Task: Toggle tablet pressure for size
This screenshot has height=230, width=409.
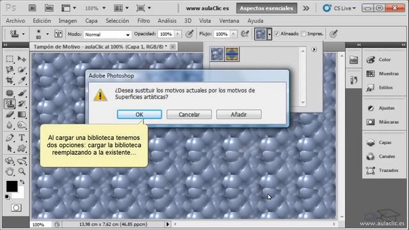Action: pos(334,34)
